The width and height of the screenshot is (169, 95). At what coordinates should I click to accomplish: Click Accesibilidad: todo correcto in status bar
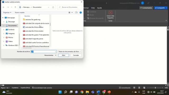[42, 88]
